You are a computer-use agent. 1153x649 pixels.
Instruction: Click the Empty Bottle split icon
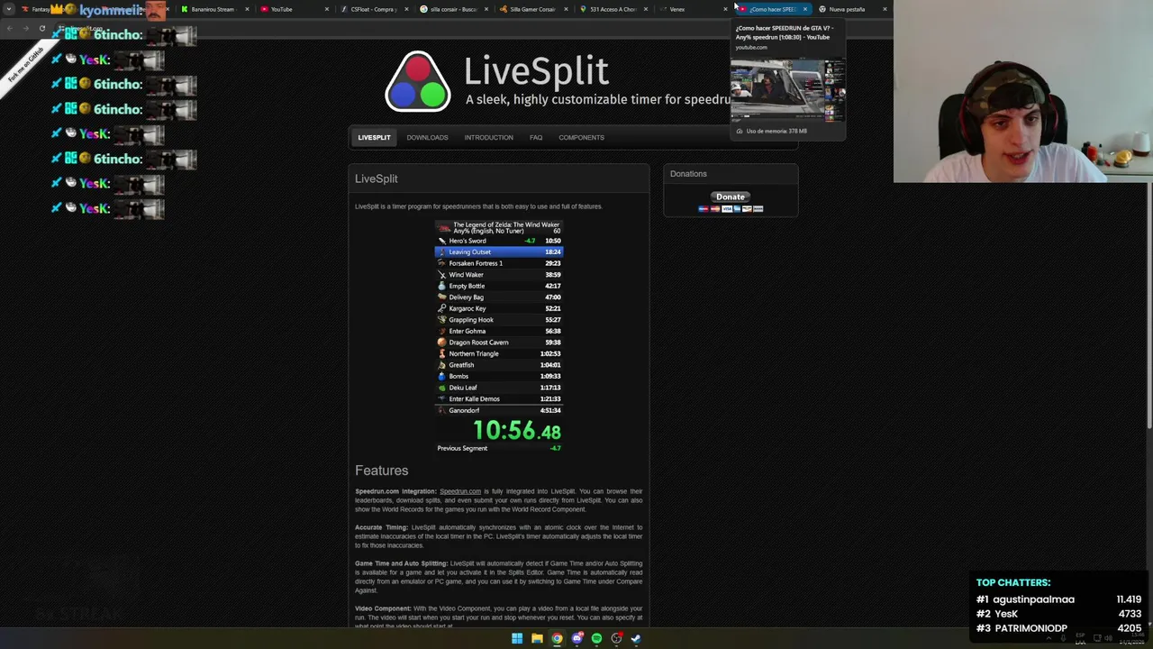tap(441, 286)
